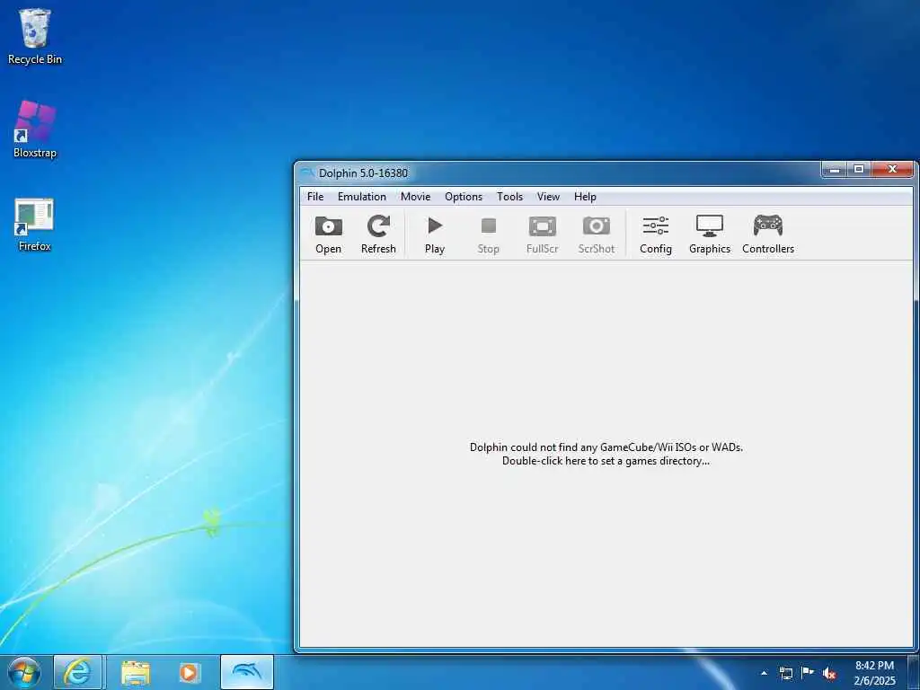Click the 'set a games directory' message
The width and height of the screenshot is (920, 690).
point(606,461)
